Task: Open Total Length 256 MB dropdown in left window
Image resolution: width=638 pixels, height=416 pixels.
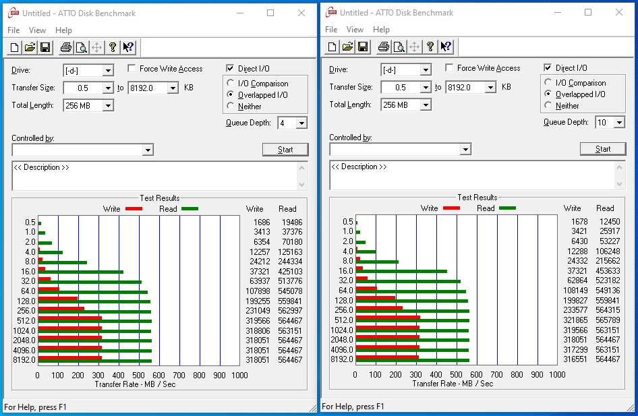Action: click(x=108, y=105)
